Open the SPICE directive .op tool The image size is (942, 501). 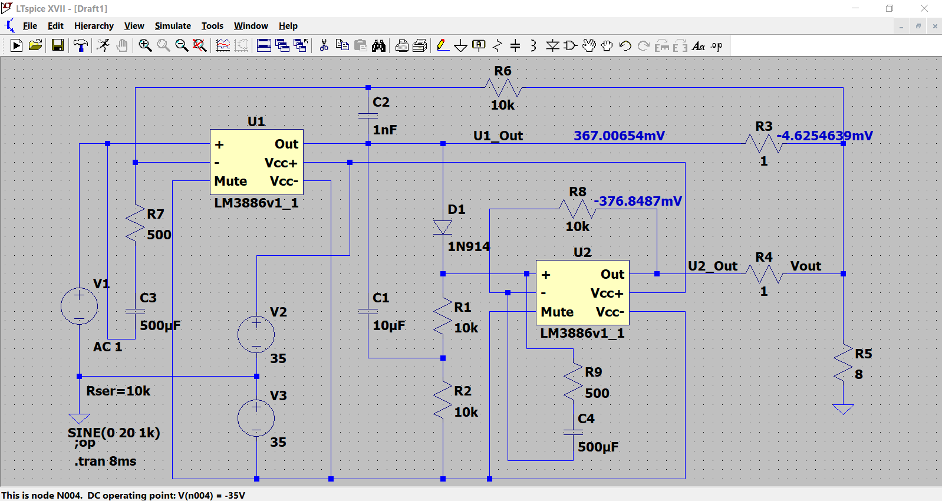tap(717, 45)
